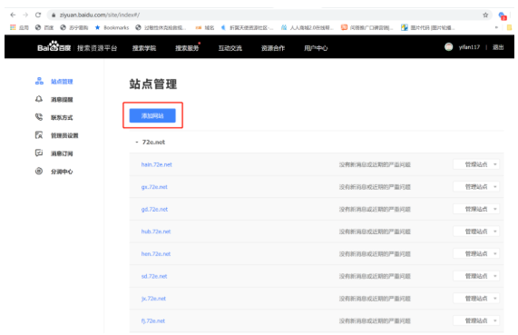Expand 管理站点 dropdown for sd.72e.net

tap(476, 276)
